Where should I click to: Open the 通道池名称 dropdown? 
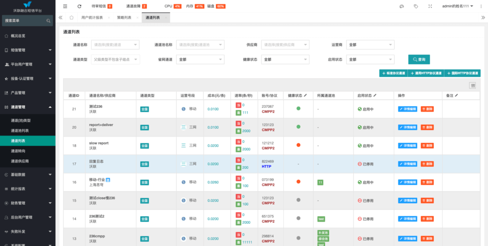tap(200, 44)
